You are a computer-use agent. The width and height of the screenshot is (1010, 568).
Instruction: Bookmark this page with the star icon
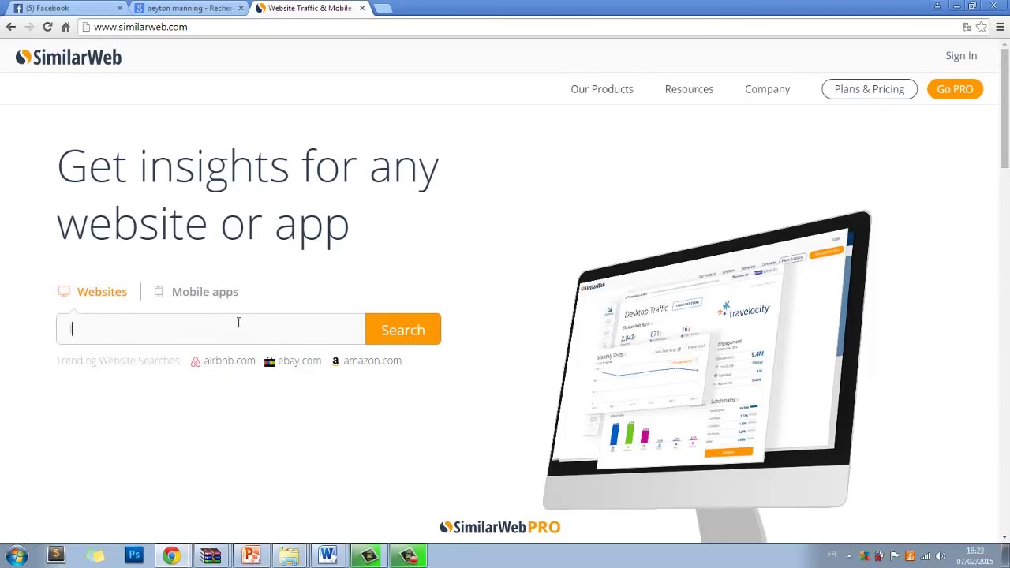(982, 27)
